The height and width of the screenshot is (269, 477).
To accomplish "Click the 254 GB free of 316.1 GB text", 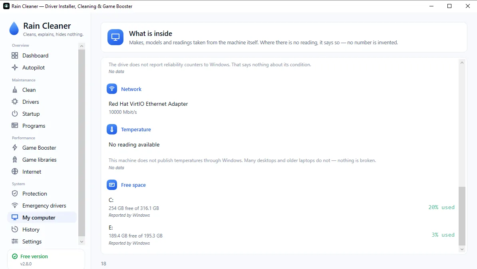I will click(x=133, y=208).
